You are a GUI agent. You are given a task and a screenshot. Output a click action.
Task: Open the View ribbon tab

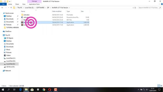[24, 4]
